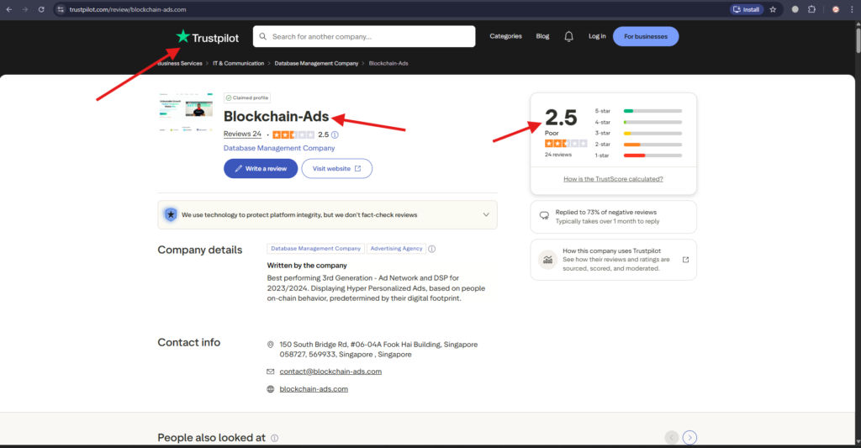Filter reviews by 3-star rating

(652, 133)
